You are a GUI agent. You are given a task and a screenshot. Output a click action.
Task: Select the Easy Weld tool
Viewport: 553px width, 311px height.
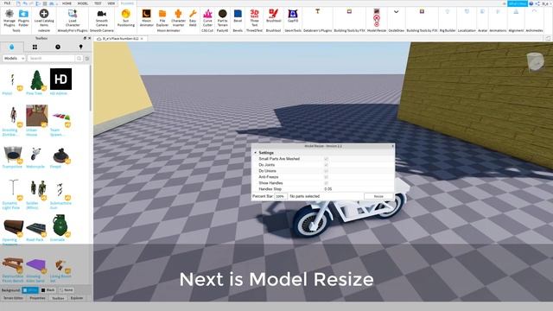point(193,18)
